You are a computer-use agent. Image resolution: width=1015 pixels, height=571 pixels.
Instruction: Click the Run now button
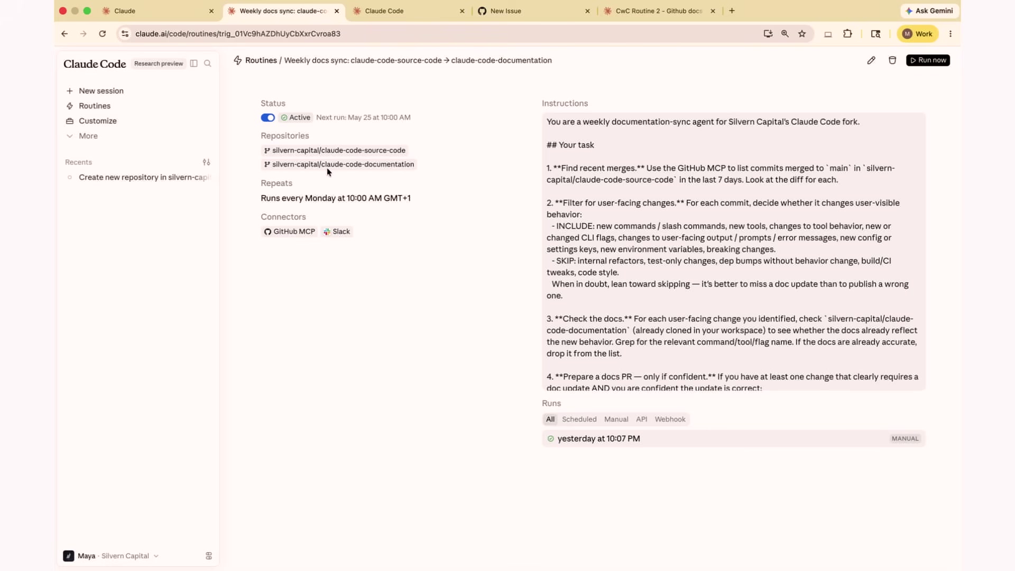(928, 60)
